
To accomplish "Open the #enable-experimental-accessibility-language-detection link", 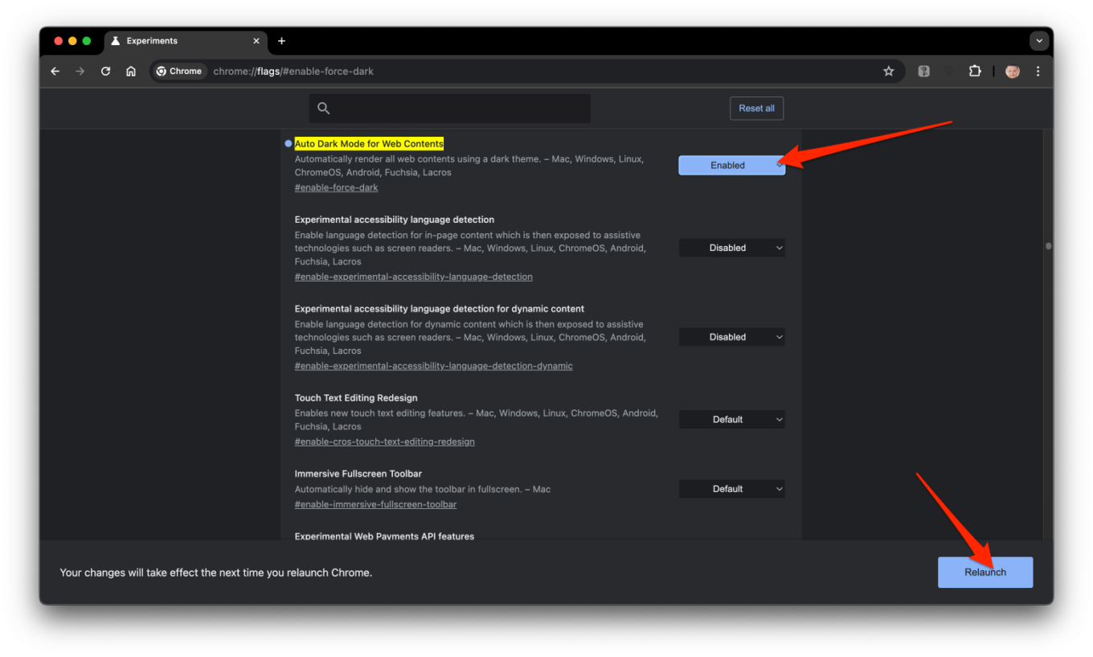I will [x=413, y=277].
